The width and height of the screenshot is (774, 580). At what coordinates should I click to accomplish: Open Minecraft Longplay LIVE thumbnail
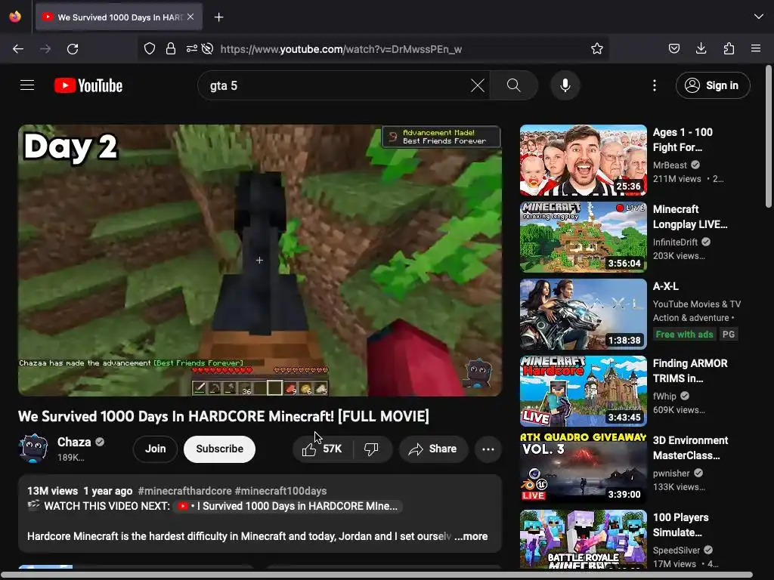(x=583, y=237)
